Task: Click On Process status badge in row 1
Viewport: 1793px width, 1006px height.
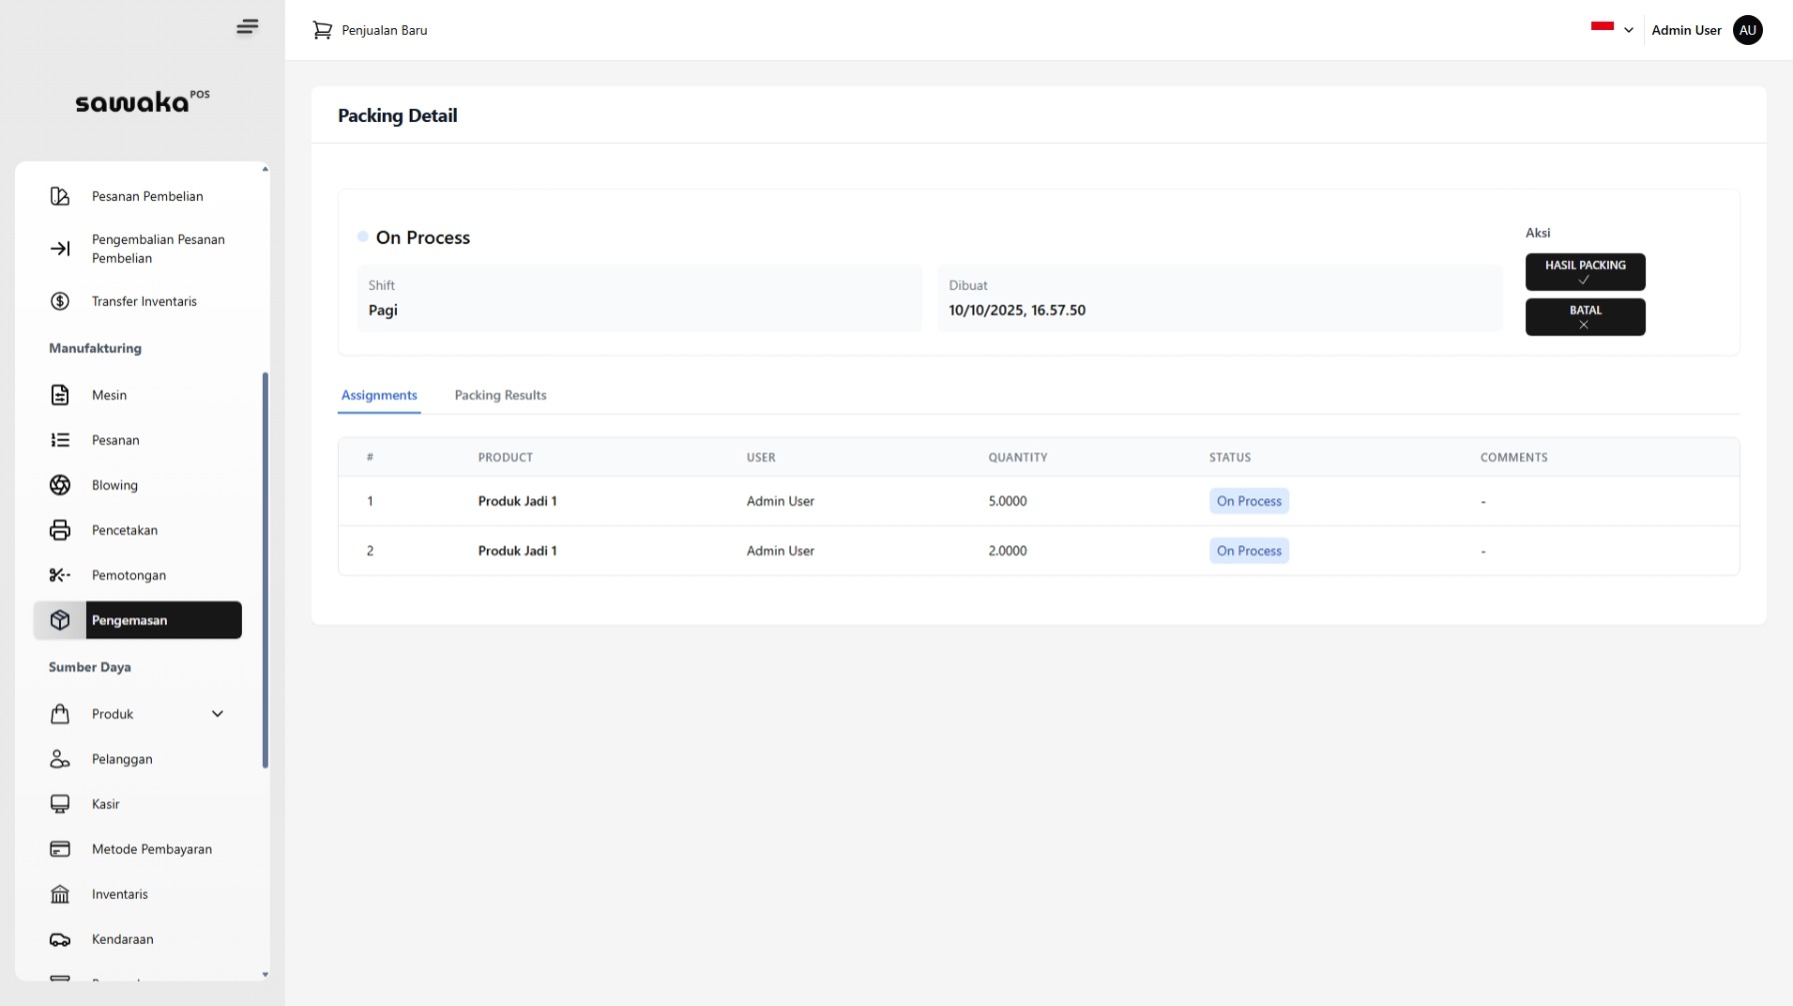Action: [1248, 502]
